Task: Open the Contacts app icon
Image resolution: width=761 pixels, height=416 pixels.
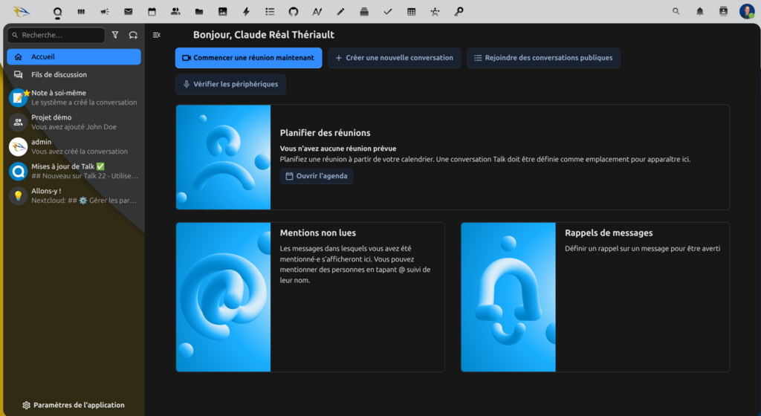Action: coord(175,12)
